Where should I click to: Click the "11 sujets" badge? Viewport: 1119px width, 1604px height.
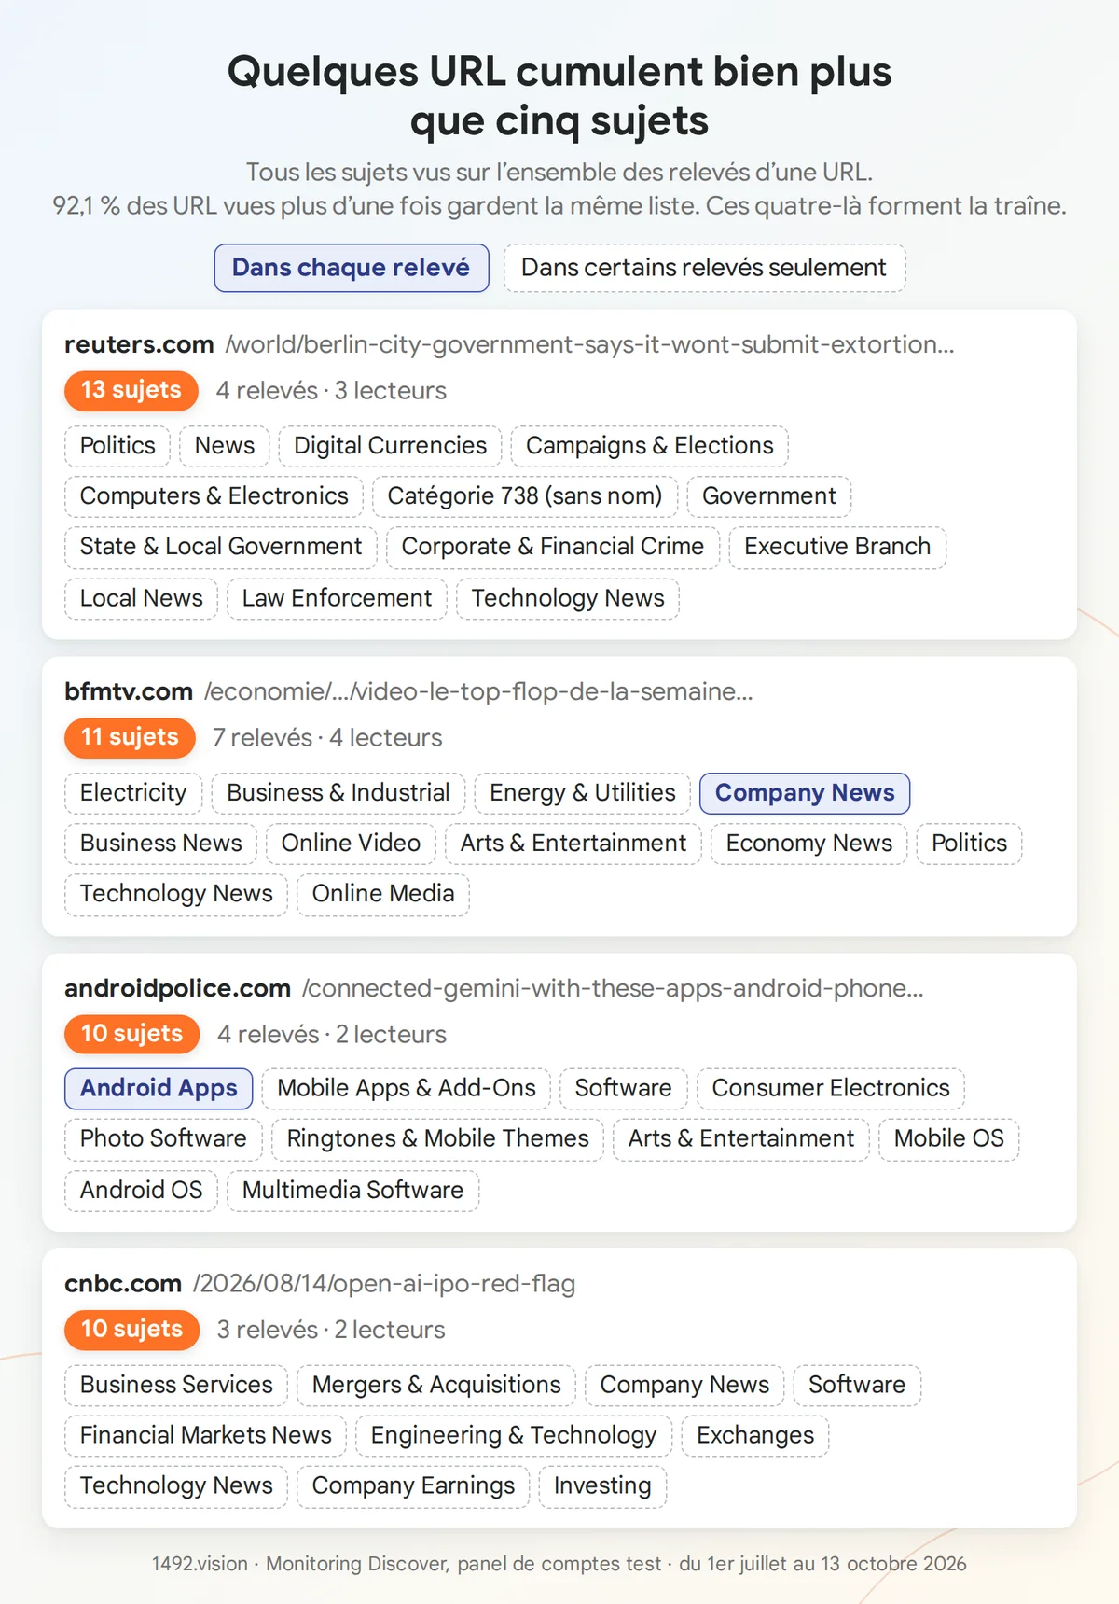pos(130,738)
